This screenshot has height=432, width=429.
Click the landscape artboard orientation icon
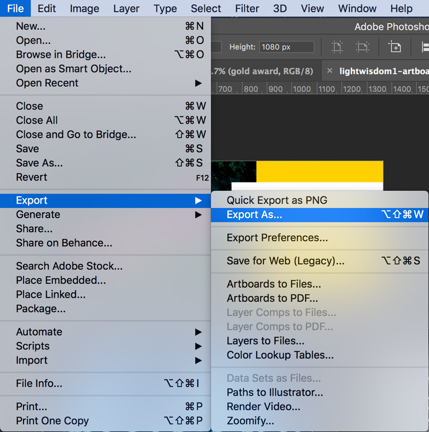pos(363,47)
